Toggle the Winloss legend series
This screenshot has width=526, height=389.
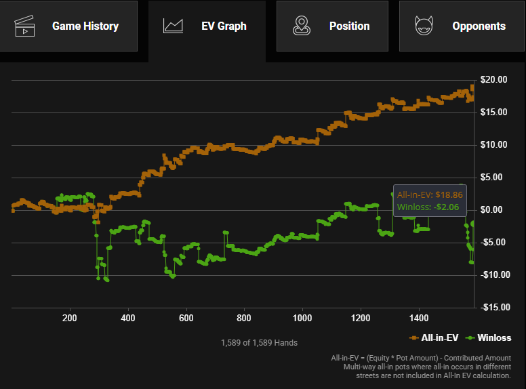coord(489,337)
